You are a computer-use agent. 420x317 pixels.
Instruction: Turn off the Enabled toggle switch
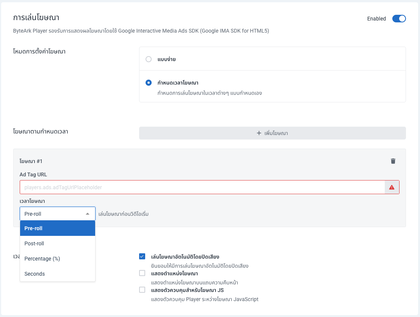click(x=399, y=19)
